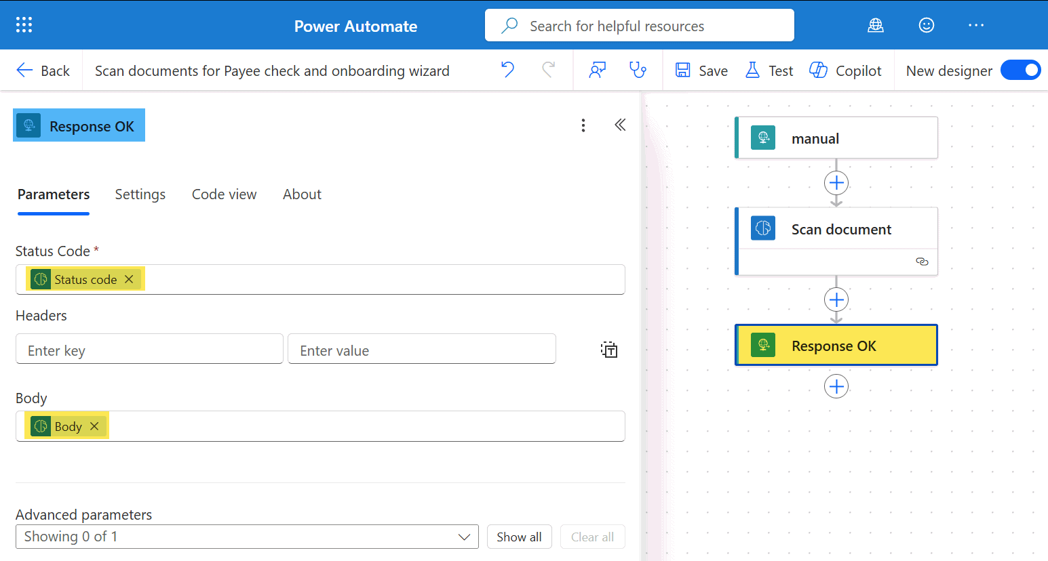Open the app launcher grid
This screenshot has height=561, width=1048.
click(x=24, y=25)
